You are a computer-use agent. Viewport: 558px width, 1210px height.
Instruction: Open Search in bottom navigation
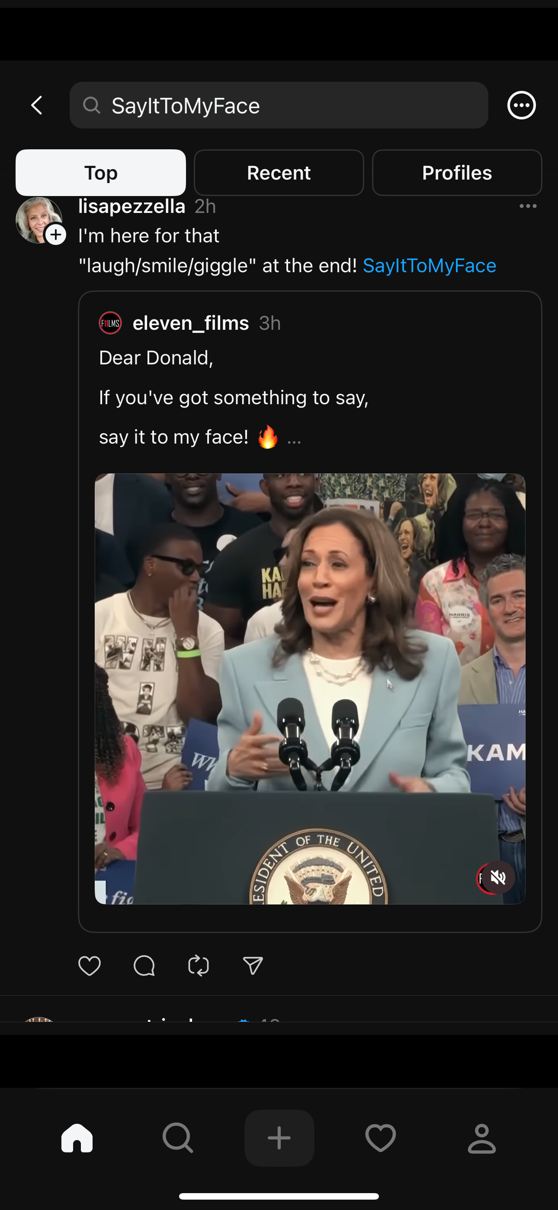(177, 1138)
